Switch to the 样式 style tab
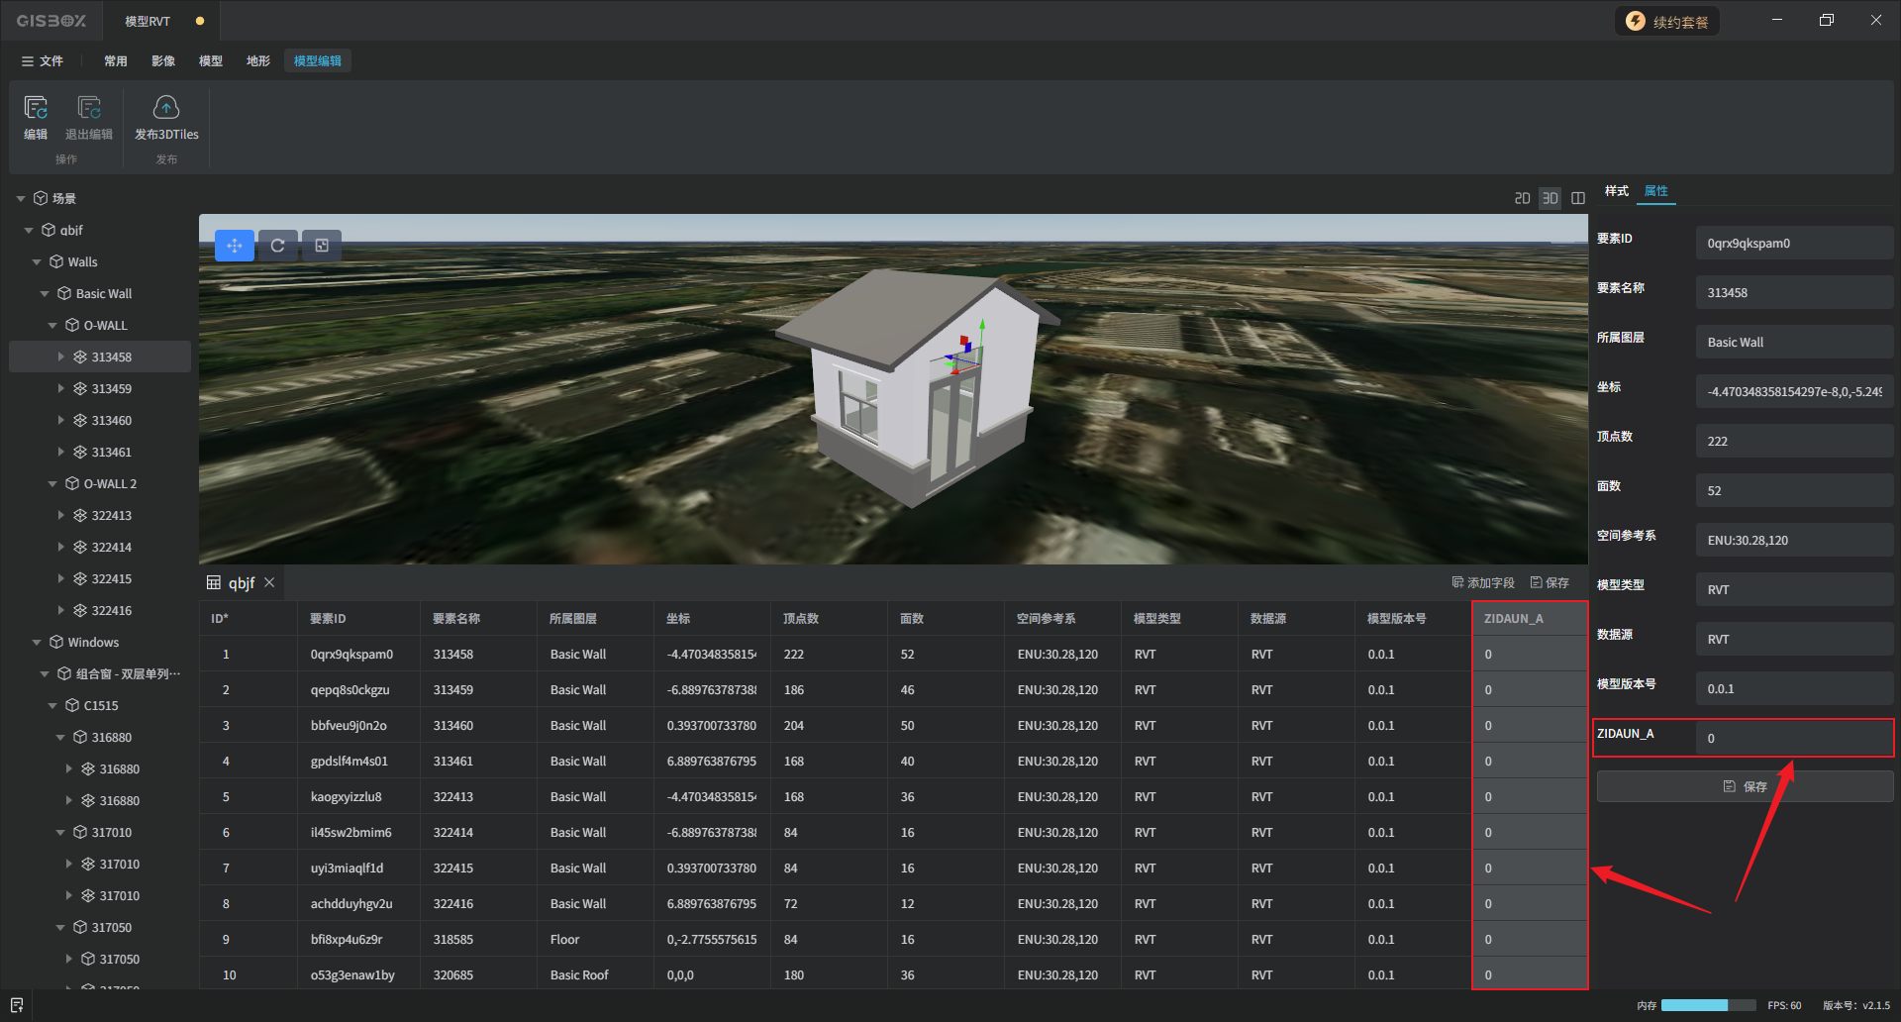Viewport: 1901px width, 1022px height. click(x=1616, y=191)
